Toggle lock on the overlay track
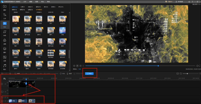Screen dimensions: 201x104 [x=6, y=92]
